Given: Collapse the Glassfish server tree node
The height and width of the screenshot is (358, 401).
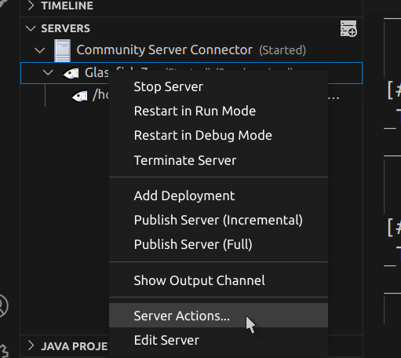Looking at the screenshot, I should (48, 72).
